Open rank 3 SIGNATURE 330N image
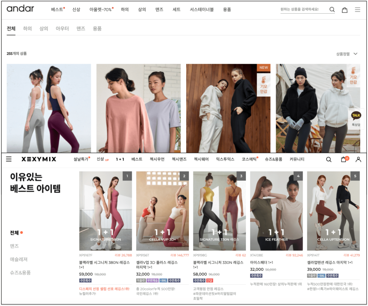Screen dimensions: 368x306 [x=220, y=211]
